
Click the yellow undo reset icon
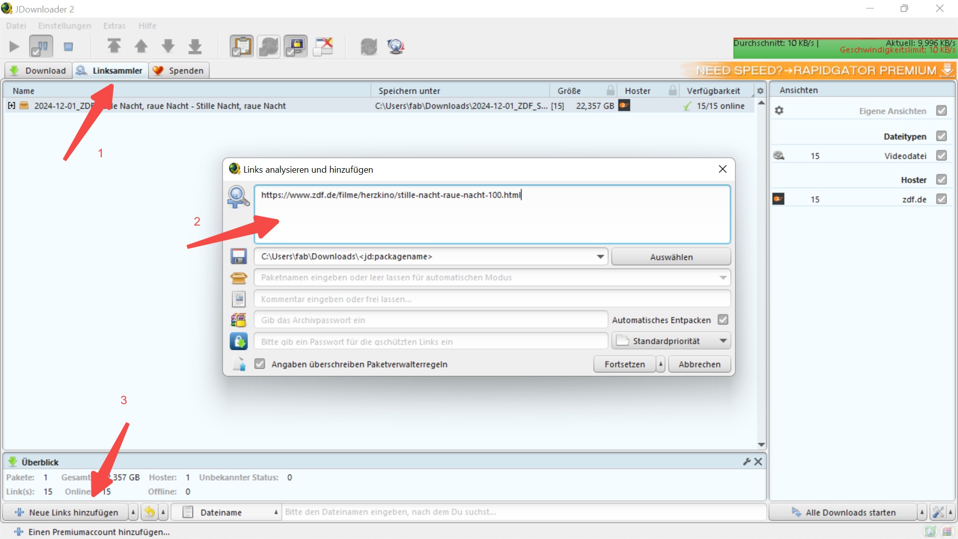tap(150, 512)
